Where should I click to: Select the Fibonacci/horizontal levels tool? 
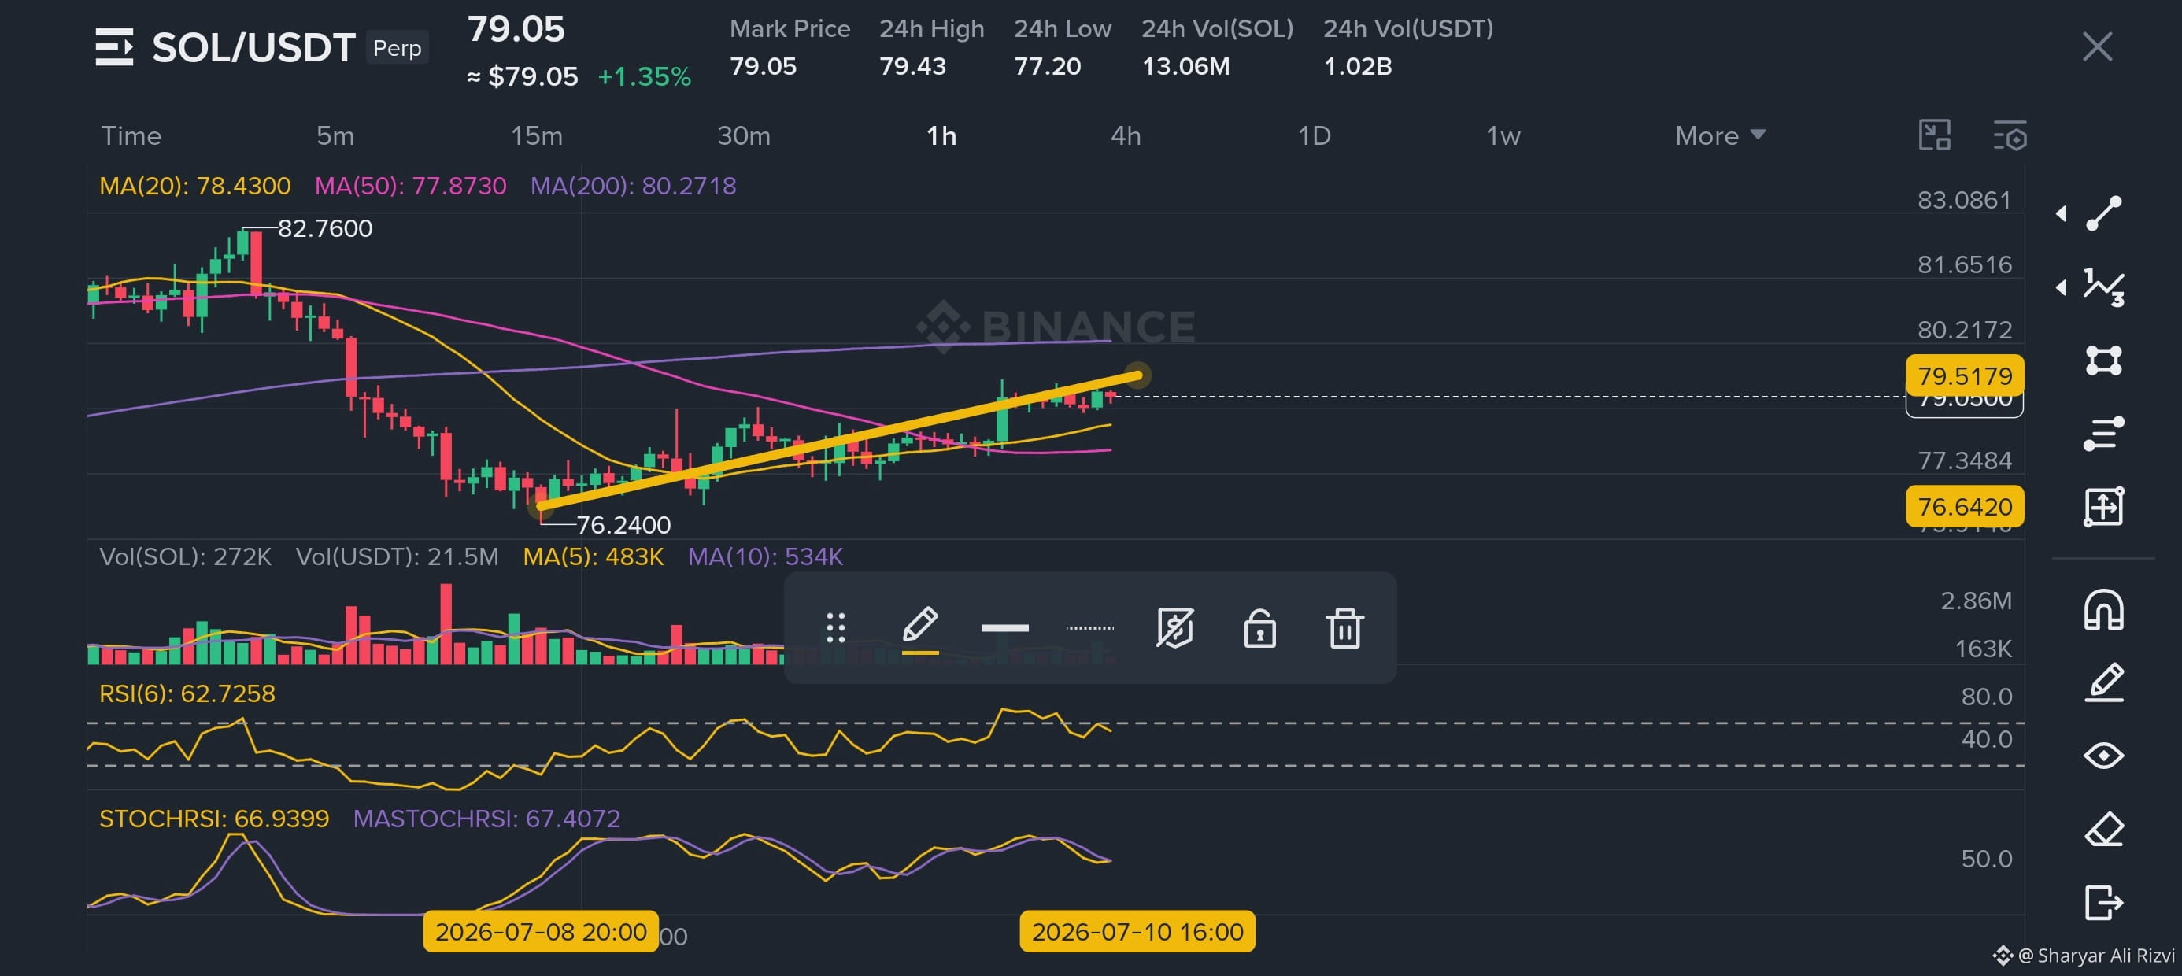tap(2103, 434)
